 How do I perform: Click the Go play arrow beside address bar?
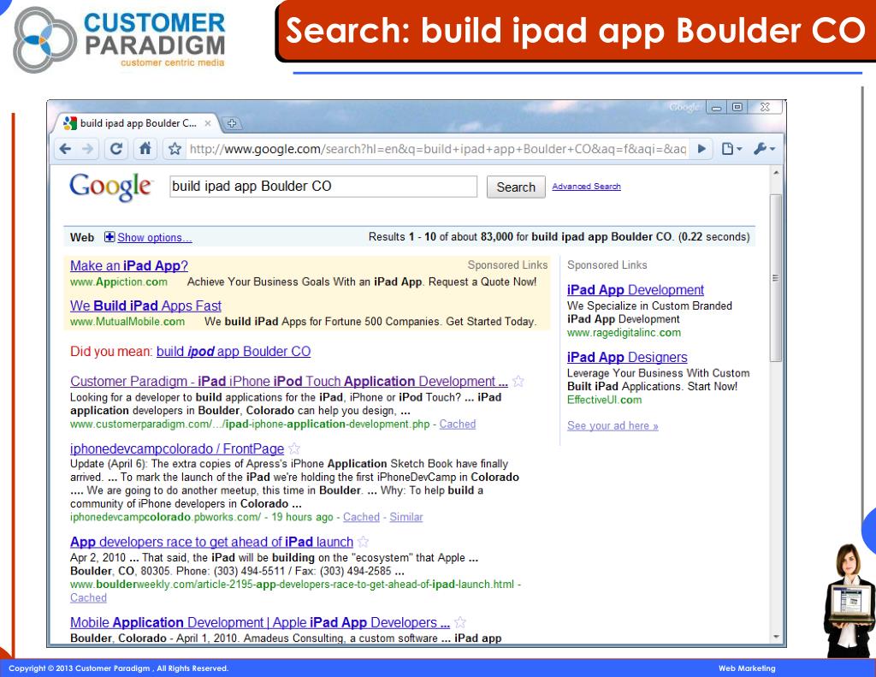click(701, 149)
